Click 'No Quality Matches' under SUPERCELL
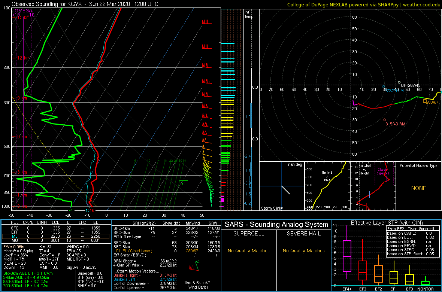Screen dimensions: 442x292 tap(249, 250)
